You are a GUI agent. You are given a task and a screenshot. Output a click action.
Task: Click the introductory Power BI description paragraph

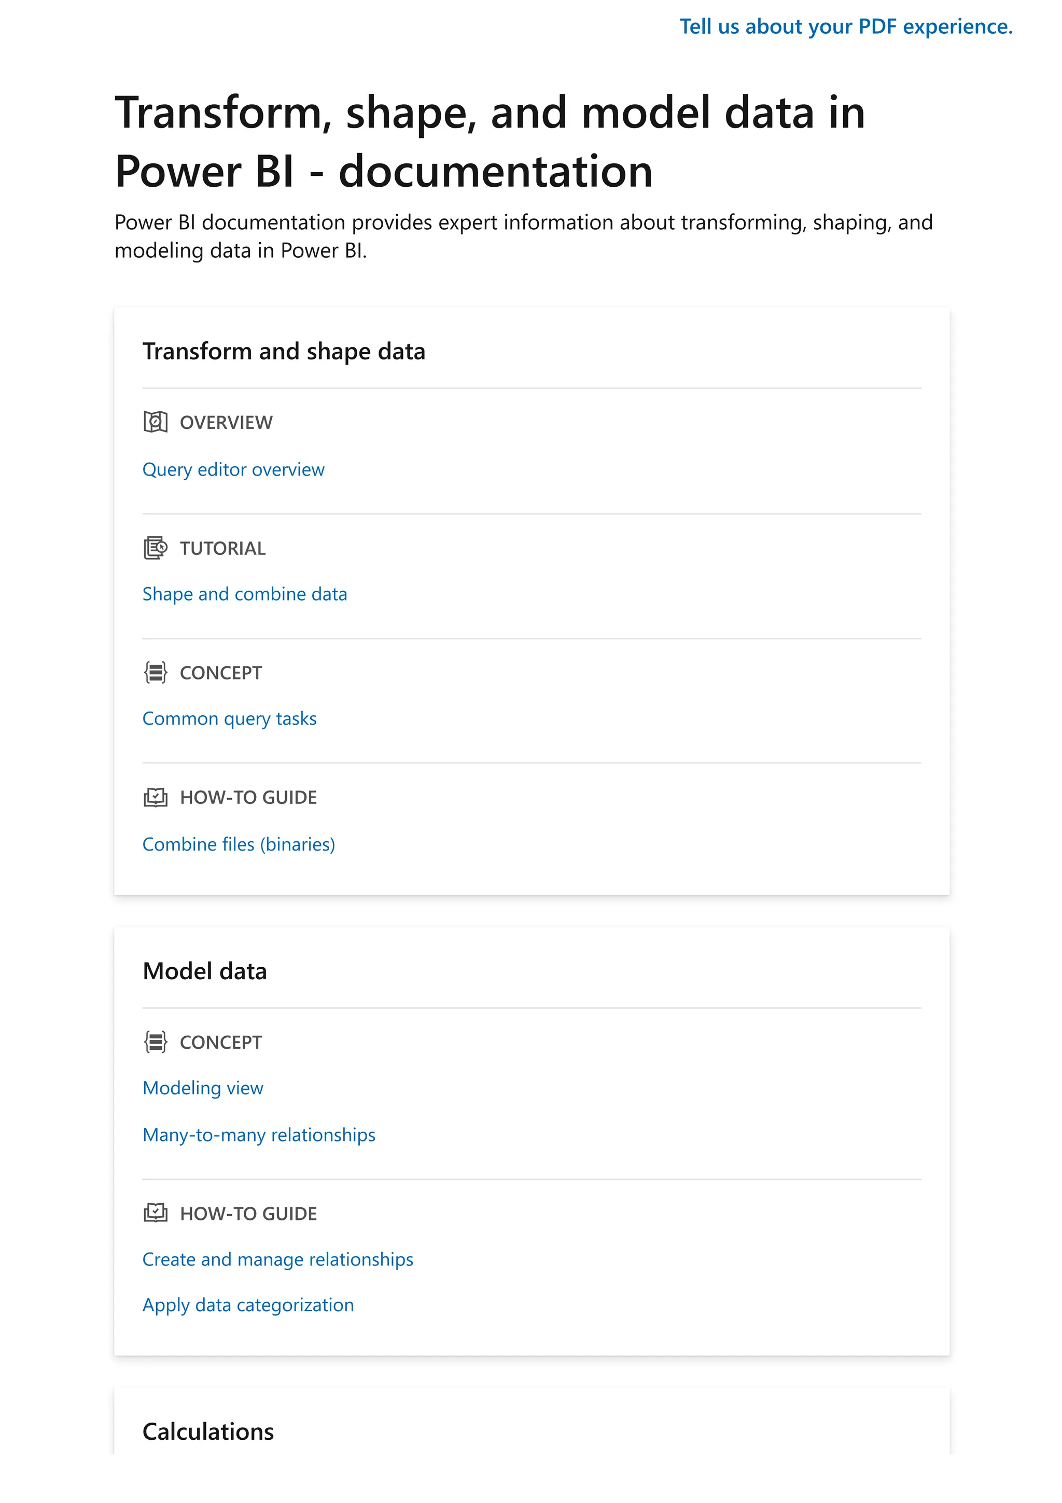(523, 236)
